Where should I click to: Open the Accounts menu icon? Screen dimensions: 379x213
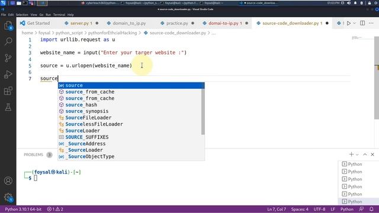(x=8, y=180)
